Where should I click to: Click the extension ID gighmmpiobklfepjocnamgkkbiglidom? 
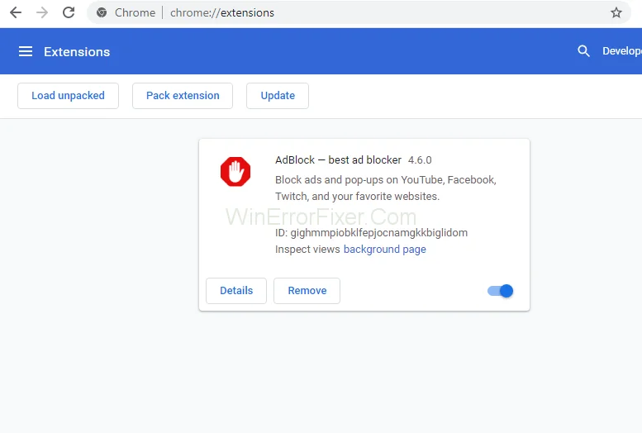378,233
